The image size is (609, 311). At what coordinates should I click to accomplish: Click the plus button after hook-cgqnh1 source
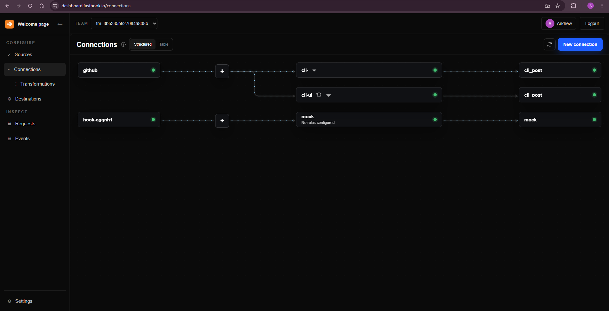(x=222, y=121)
